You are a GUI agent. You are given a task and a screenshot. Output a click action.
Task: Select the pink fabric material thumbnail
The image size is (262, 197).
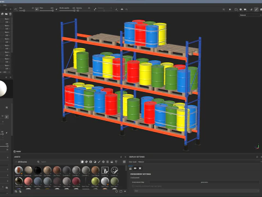pyautogui.click(x=28, y=181)
